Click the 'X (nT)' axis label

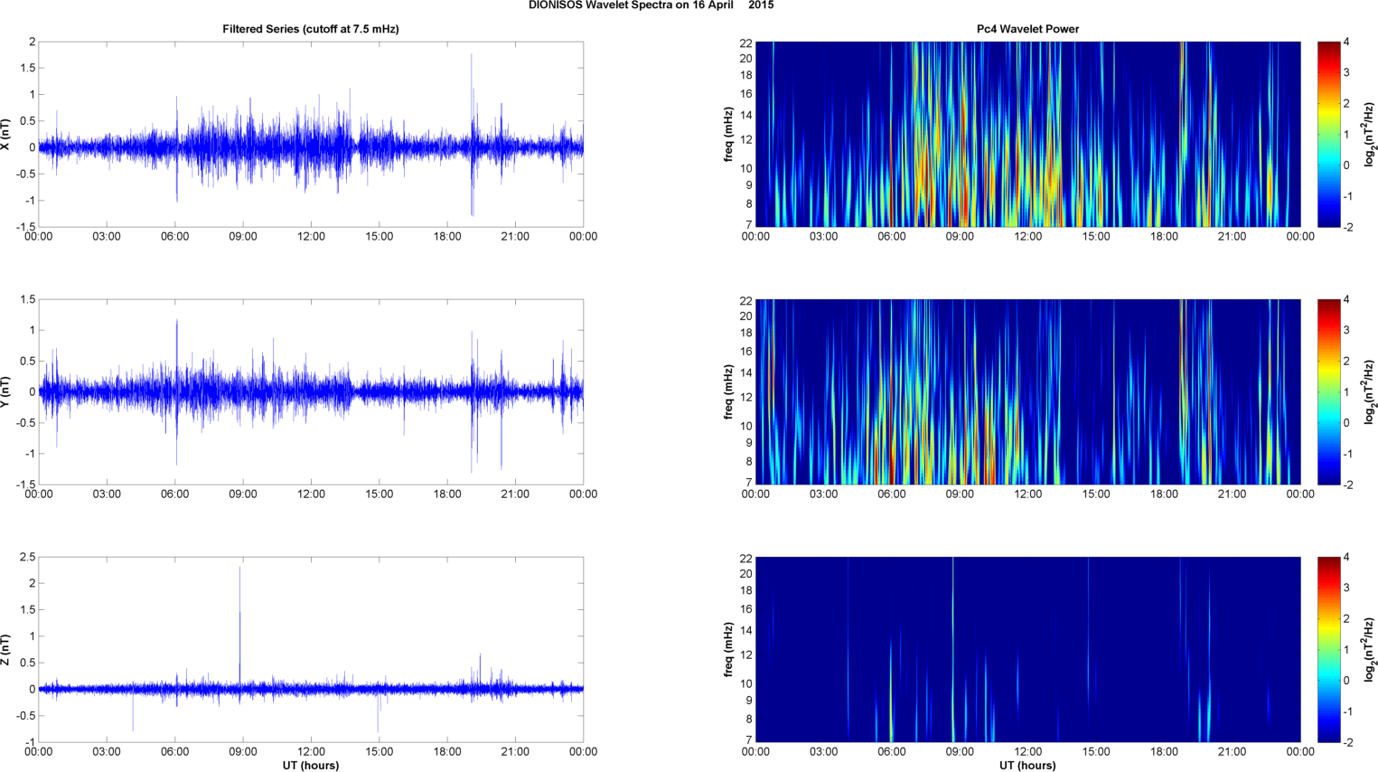click(x=6, y=135)
